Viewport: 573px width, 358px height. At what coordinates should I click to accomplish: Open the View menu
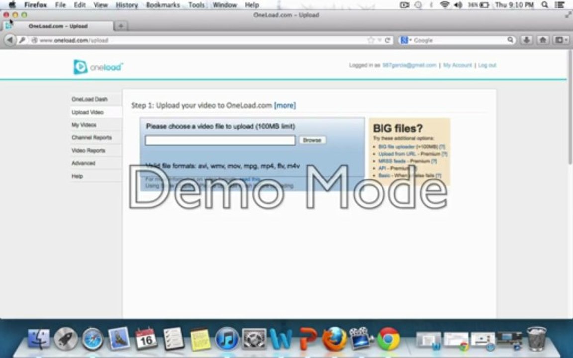(x=100, y=5)
